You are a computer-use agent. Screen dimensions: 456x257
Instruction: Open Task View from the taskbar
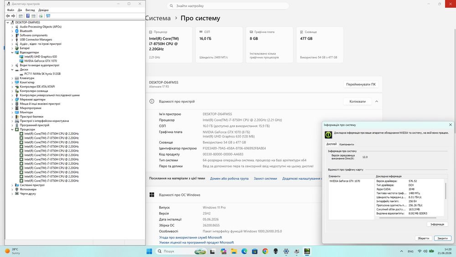pos(212,252)
